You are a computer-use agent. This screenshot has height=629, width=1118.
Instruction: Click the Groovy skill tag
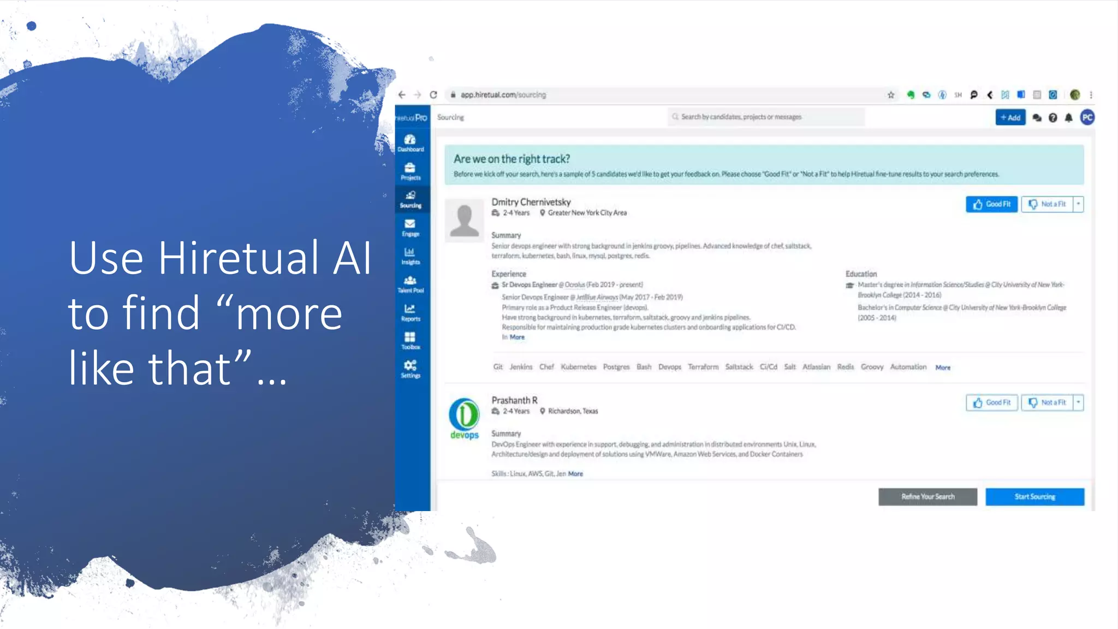(x=872, y=367)
